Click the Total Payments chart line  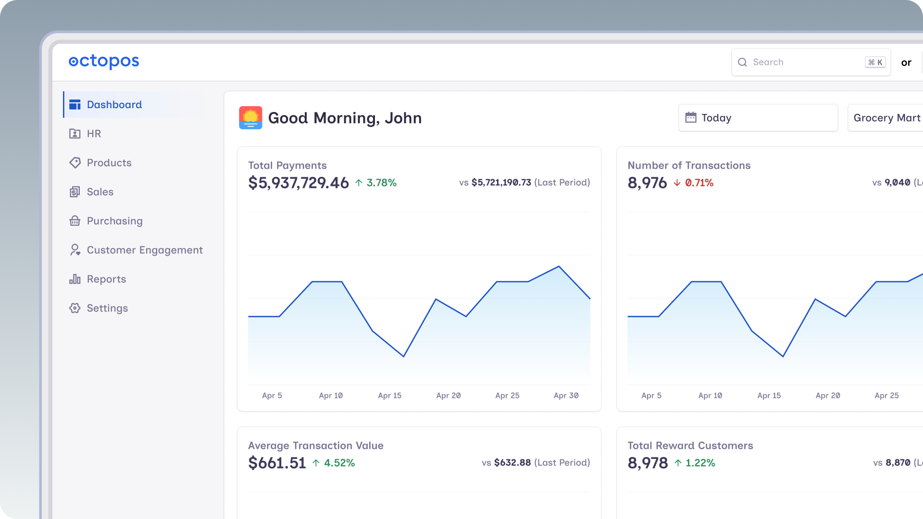point(419,311)
